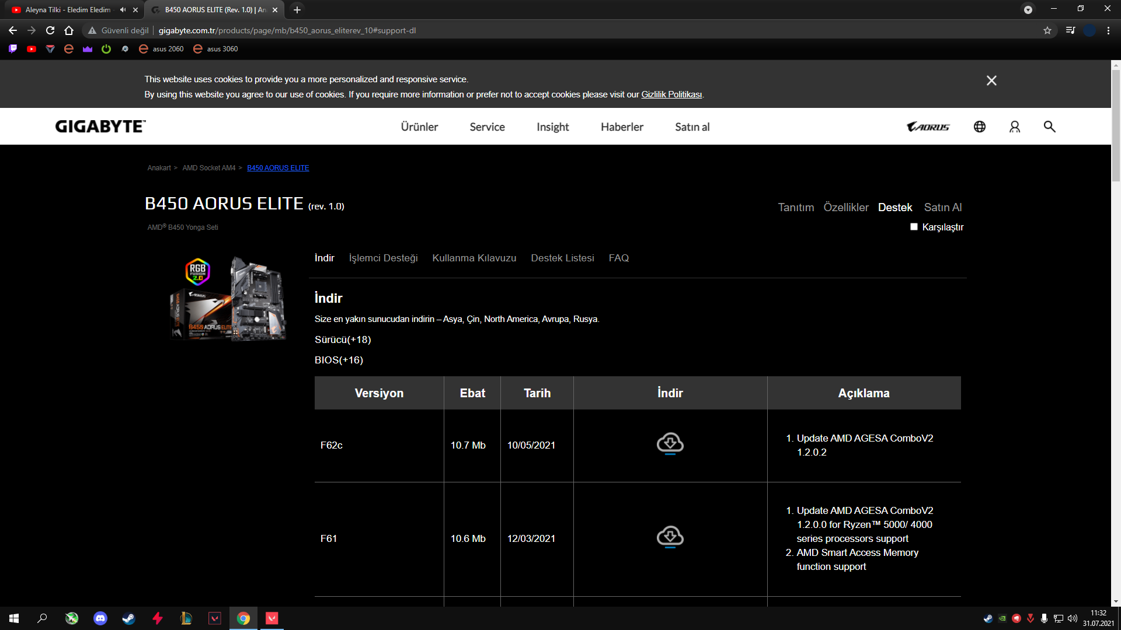Mute the Aleyna Tilki tab audio
The image size is (1121, 630).
tap(123, 10)
